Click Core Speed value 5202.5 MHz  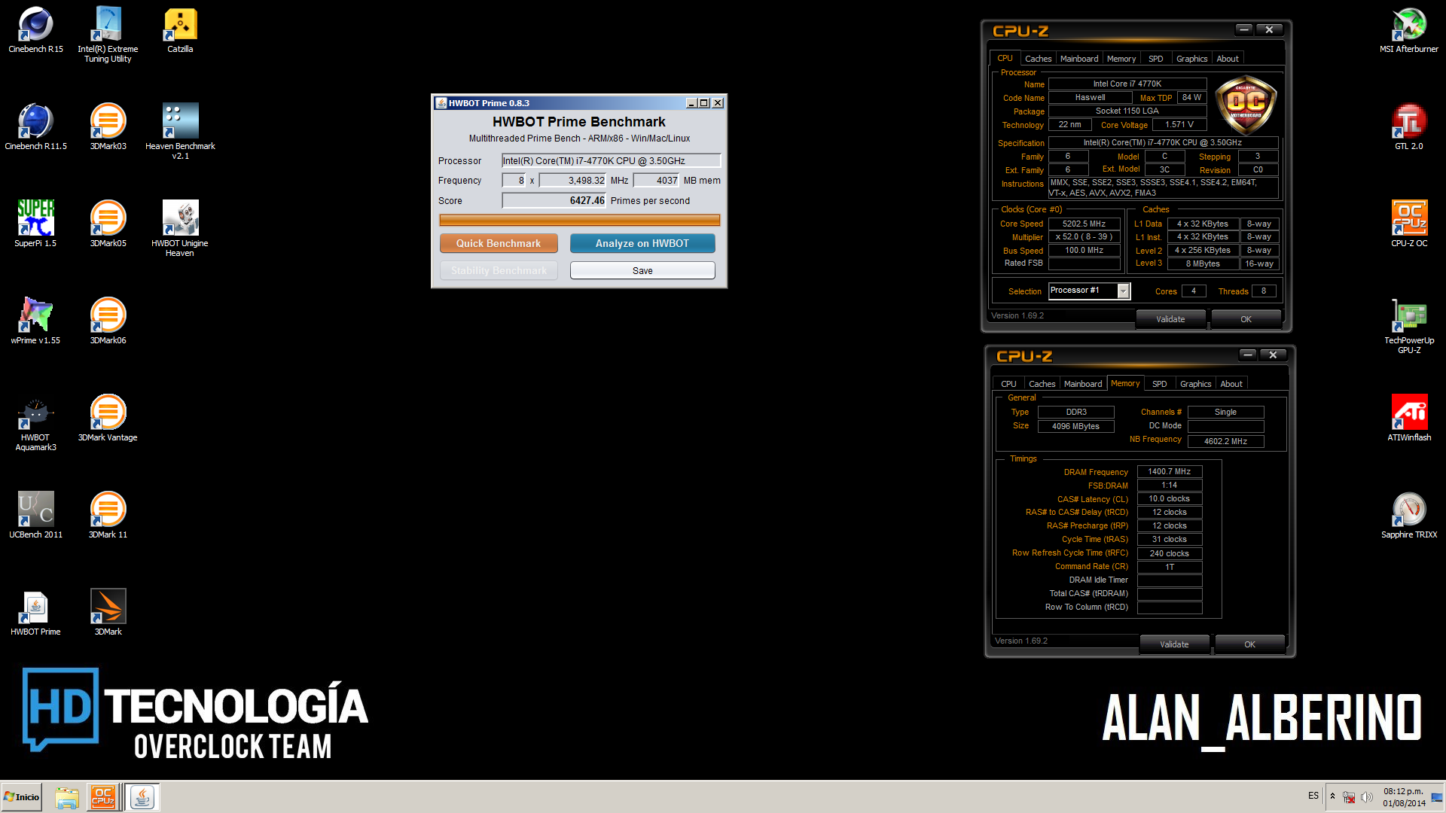click(1084, 224)
